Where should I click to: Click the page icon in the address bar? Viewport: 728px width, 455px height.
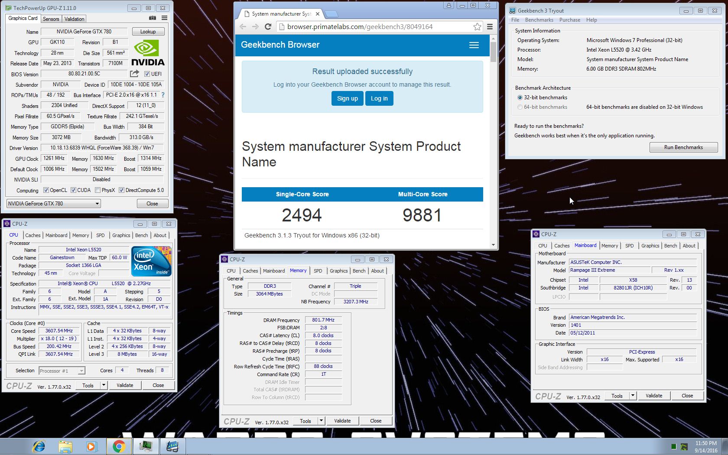281,27
